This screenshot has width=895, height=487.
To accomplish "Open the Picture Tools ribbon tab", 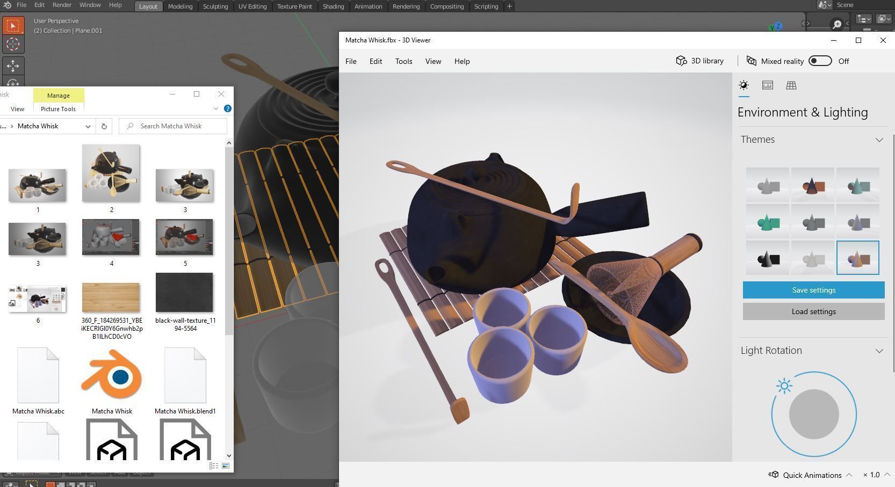I will [58, 109].
